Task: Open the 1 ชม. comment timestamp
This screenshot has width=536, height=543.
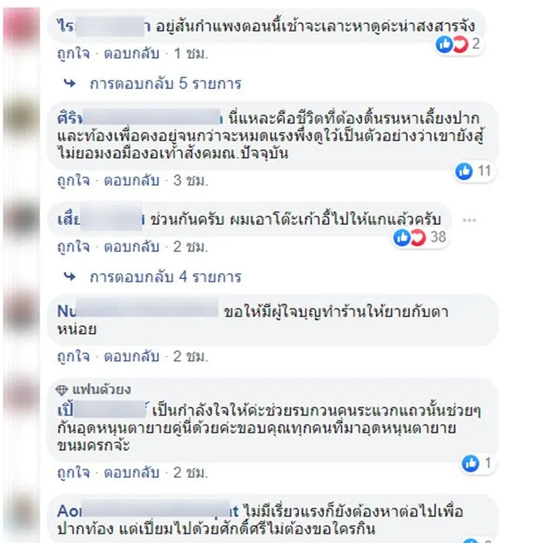Action: tap(190, 54)
